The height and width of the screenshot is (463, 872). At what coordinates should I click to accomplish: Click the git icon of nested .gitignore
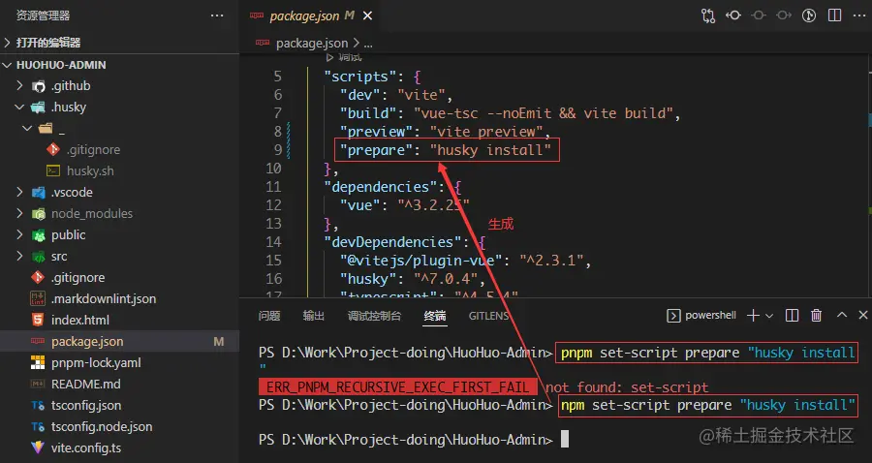click(x=53, y=149)
